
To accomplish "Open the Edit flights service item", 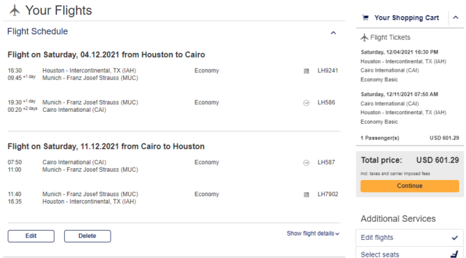I will 410,238.
